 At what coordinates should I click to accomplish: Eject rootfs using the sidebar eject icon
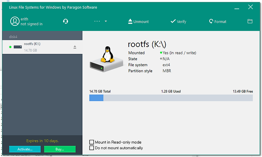75,47
